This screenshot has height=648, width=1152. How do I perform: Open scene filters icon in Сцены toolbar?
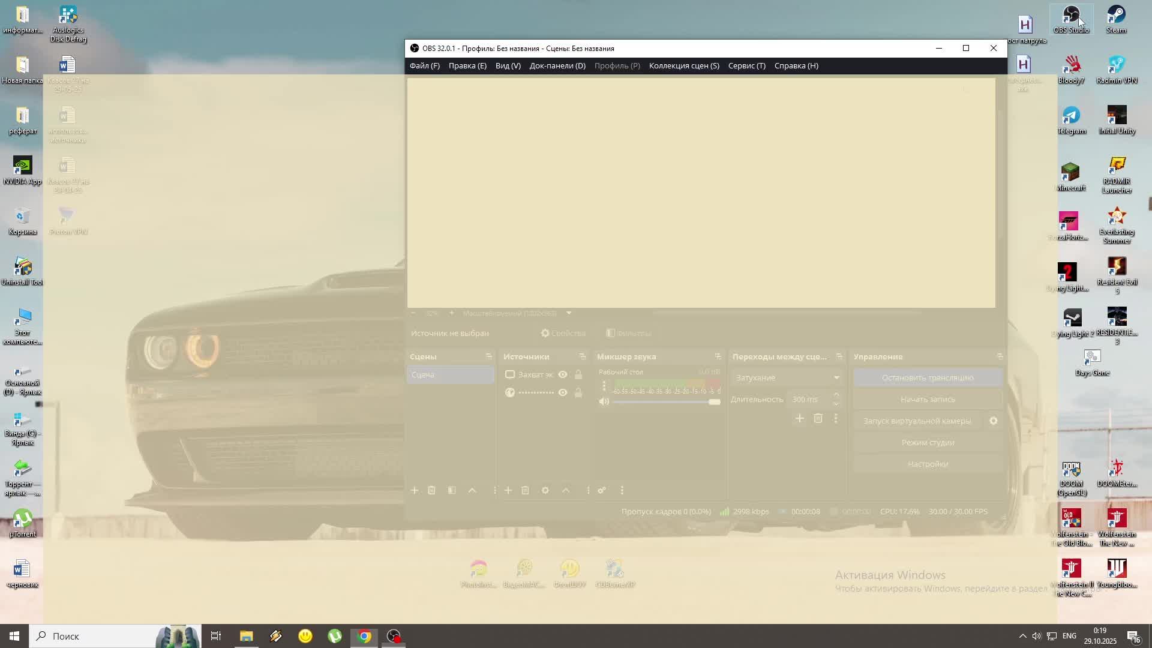[452, 491]
